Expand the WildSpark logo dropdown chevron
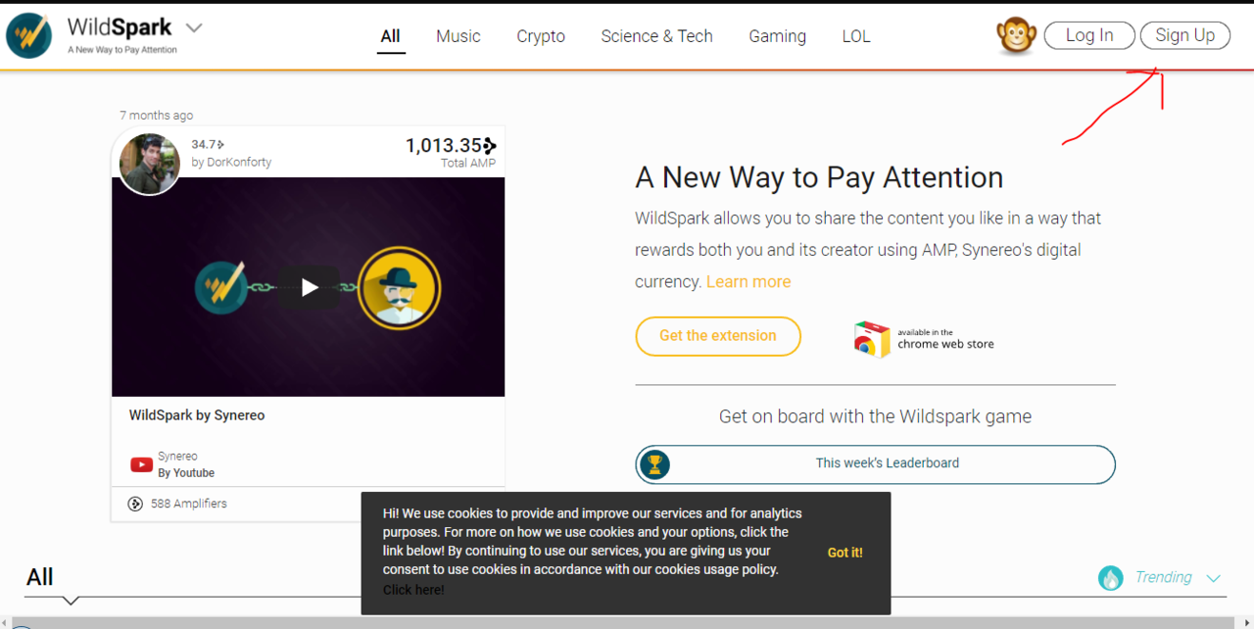This screenshot has height=629, width=1254. 193,28
